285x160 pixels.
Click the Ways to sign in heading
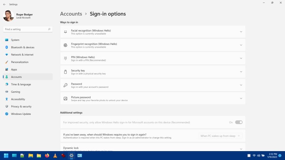(x=69, y=22)
